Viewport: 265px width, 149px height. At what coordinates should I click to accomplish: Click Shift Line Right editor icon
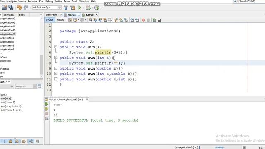tap(137, 20)
